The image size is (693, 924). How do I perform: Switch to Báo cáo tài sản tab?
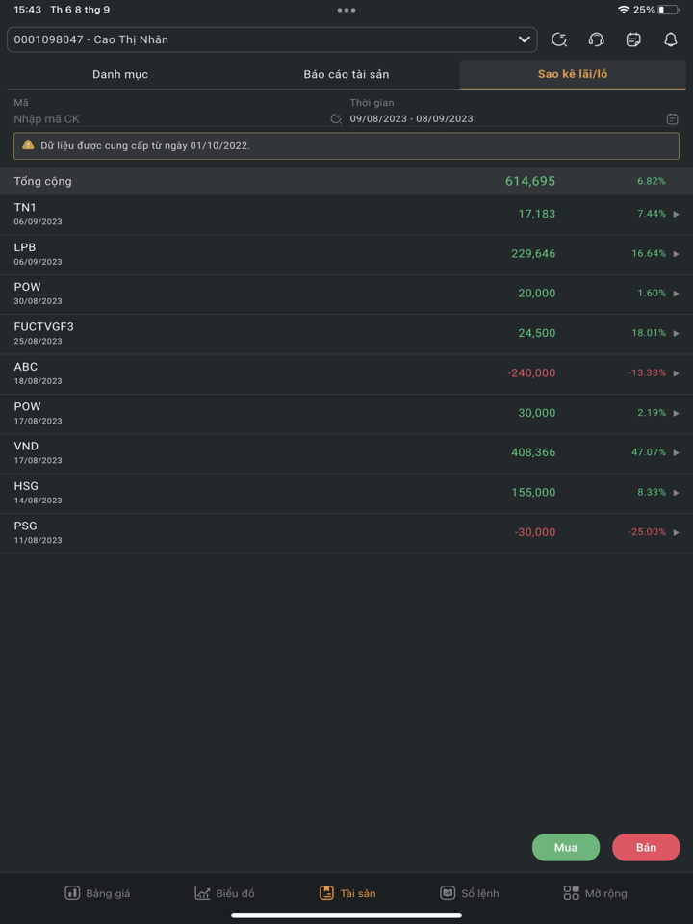coord(346,74)
